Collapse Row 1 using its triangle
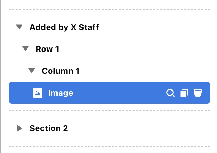Viewport: 217px width, 153px height. pyautogui.click(x=25, y=48)
